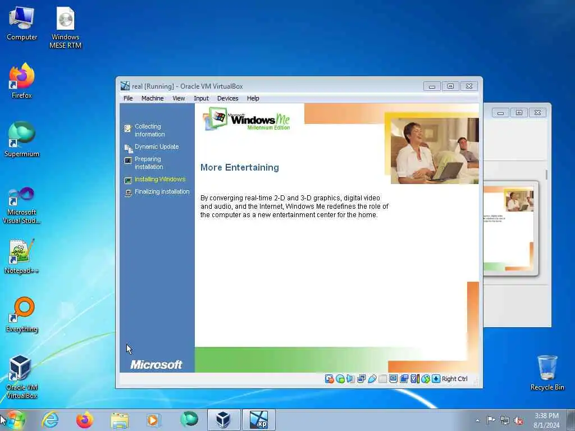575x431 pixels.
Task: Click the More Entertaining heading
Action: coord(239,167)
